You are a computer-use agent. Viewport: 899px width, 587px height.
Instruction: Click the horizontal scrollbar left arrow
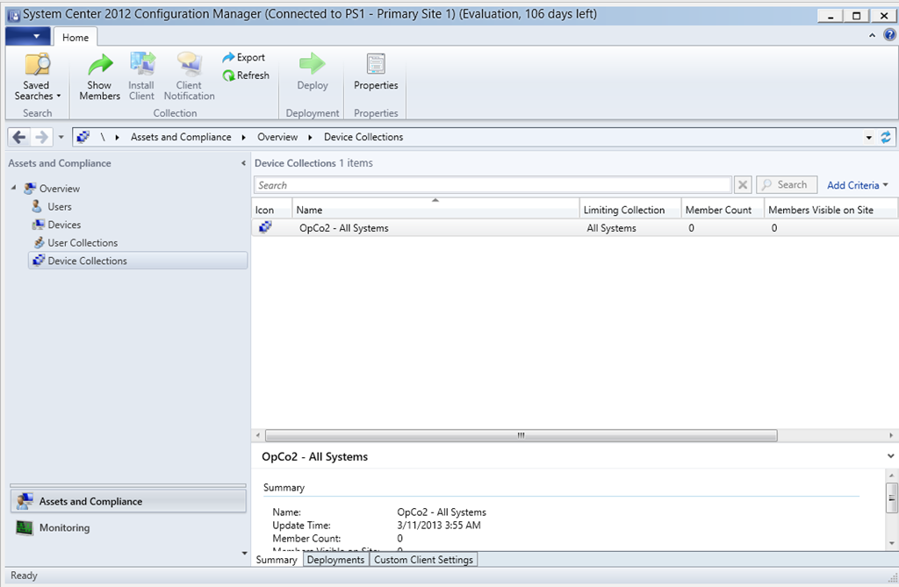click(257, 436)
